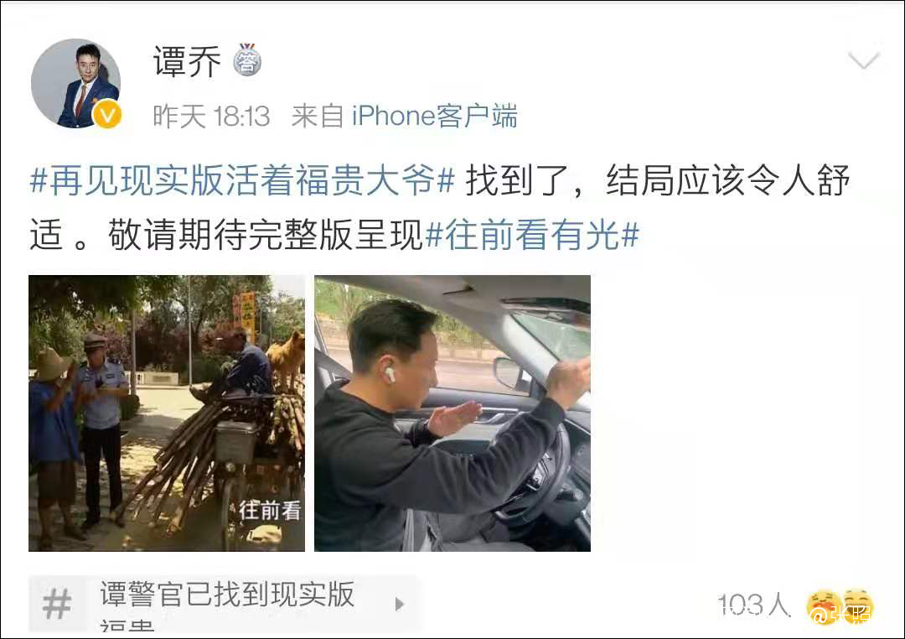The width and height of the screenshot is (905, 639).
Task: Expand the post options chevron
Action: pyautogui.click(x=863, y=60)
